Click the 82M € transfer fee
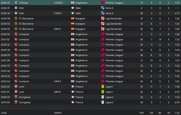Screen dimensions: 181x115 [x=57, y=29]
